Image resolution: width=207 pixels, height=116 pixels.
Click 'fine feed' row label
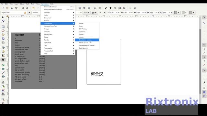[x=18, y=82]
